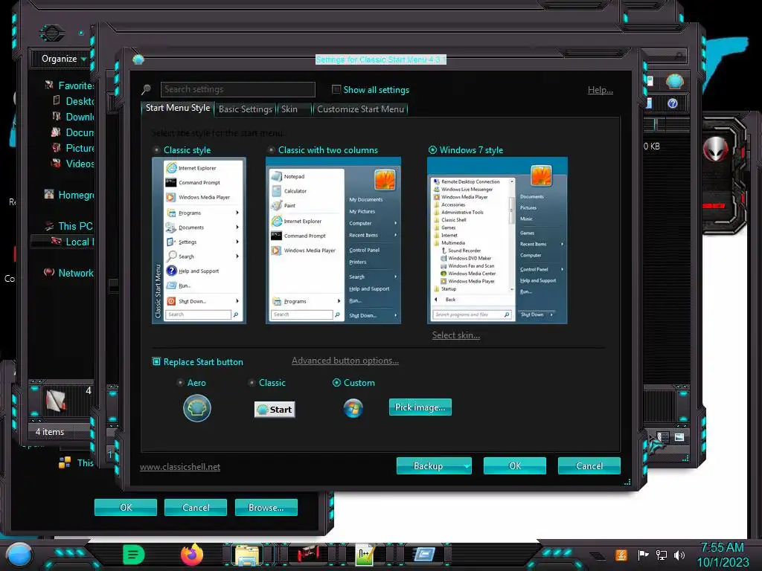Open the Start orb on the taskbar
762x571 pixels.
19,555
